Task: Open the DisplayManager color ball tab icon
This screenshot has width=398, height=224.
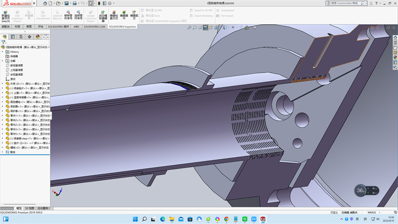Action: click(37, 37)
